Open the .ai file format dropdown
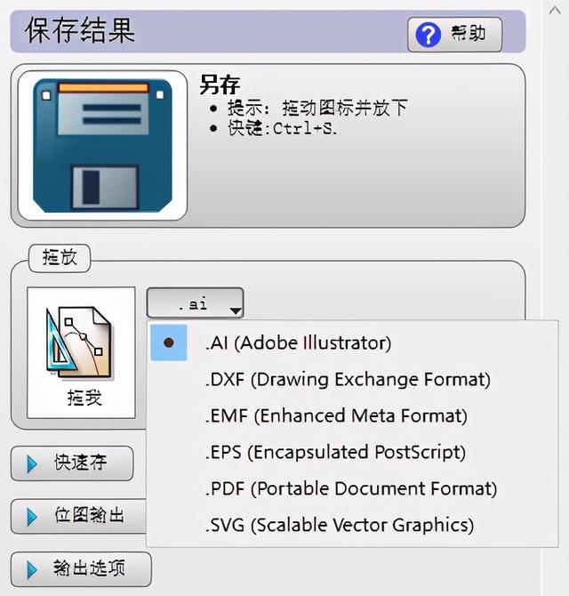569x596 pixels. pos(195,303)
